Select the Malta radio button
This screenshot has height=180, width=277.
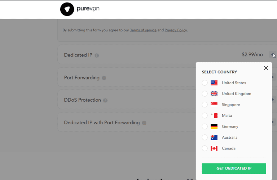coord(205,116)
